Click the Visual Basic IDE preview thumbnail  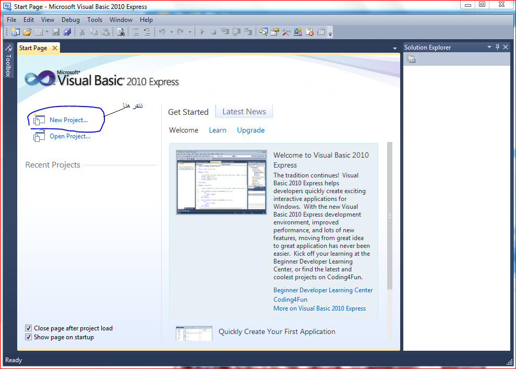[221, 182]
